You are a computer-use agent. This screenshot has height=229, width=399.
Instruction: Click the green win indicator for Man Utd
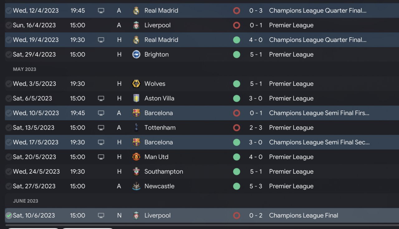(237, 157)
